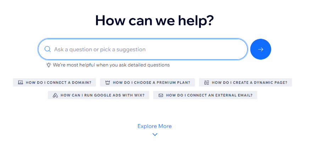The image size is (322, 147).
Task: Click the magnifying glass search icon
Action: coord(48,49)
